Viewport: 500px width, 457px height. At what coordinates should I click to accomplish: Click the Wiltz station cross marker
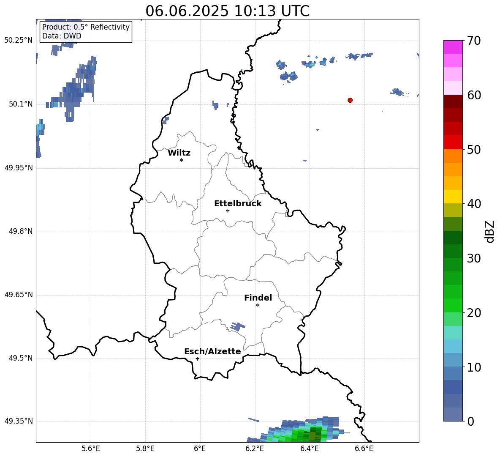click(x=182, y=160)
